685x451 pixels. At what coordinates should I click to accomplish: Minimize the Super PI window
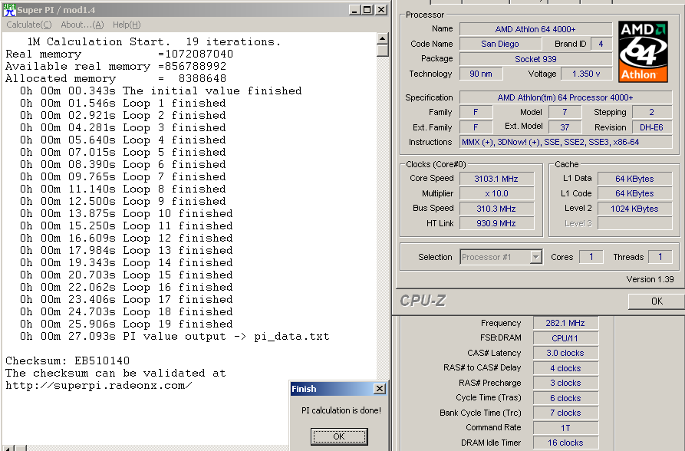click(354, 10)
